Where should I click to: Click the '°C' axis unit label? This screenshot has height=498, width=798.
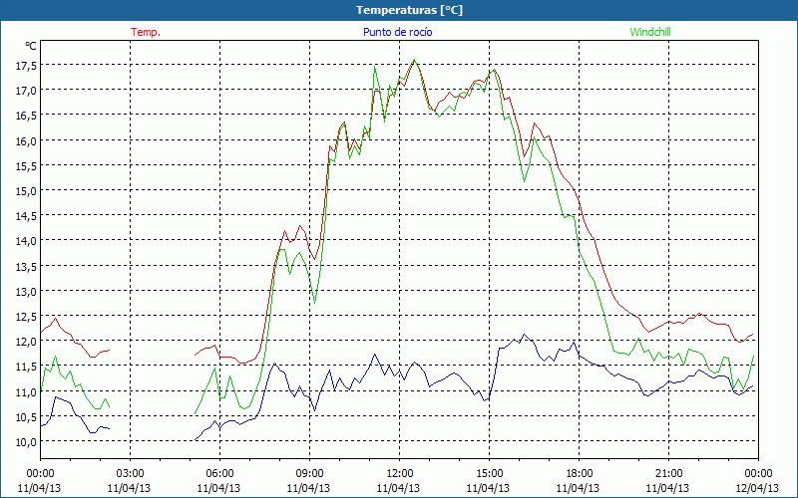coord(31,46)
